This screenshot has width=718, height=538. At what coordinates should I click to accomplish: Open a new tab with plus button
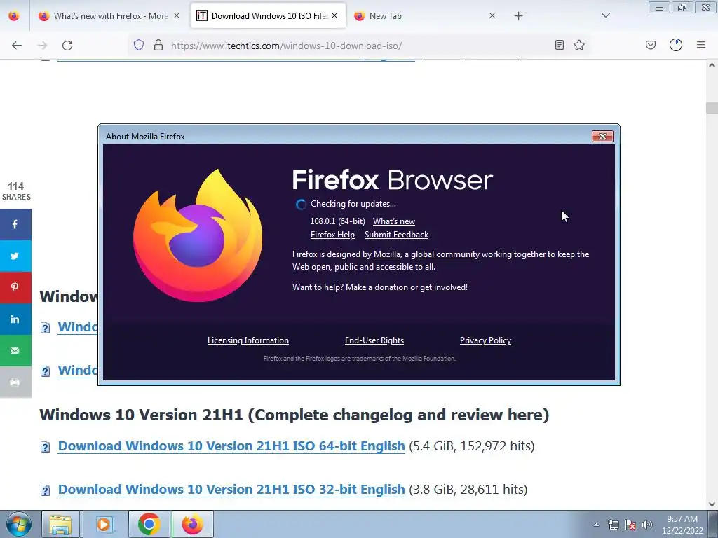coord(518,16)
